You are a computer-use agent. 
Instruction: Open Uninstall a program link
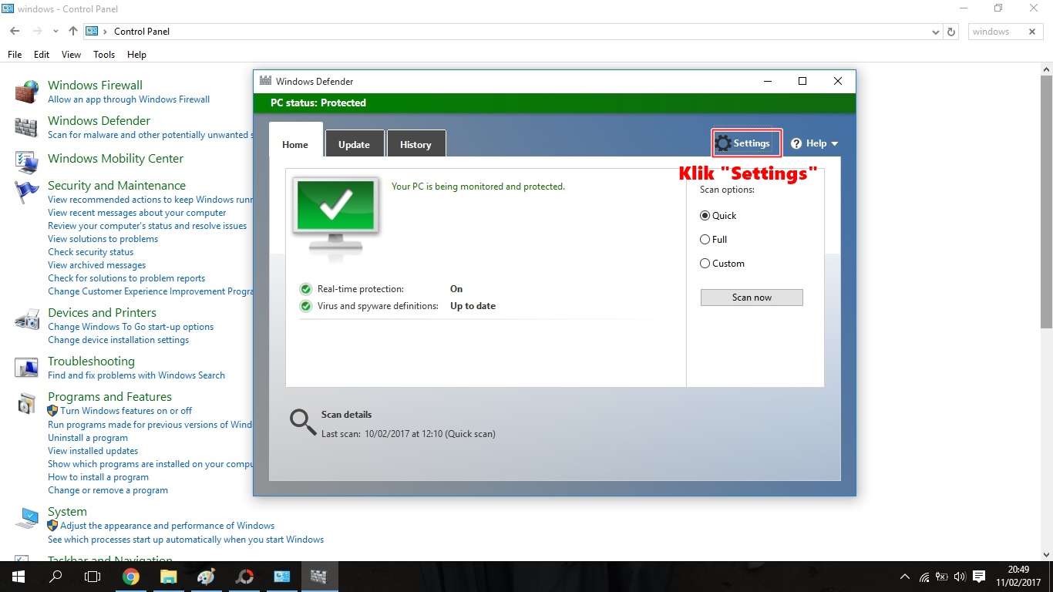point(88,438)
